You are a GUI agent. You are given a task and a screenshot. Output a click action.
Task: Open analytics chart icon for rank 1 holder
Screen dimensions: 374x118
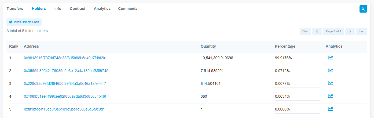tap(330, 58)
